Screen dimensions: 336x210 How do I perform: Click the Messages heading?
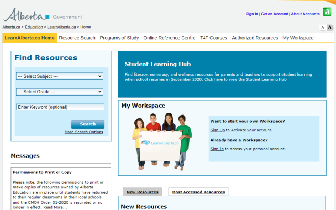click(x=25, y=156)
